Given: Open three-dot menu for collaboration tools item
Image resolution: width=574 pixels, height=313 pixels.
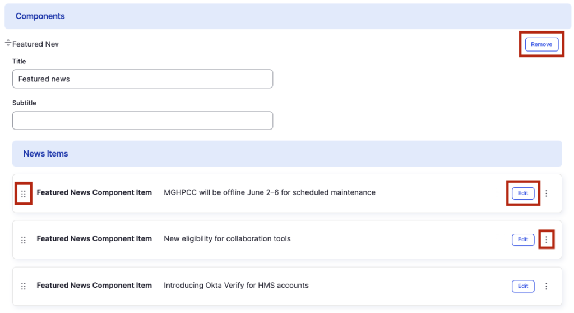Looking at the screenshot, I should click(x=547, y=240).
